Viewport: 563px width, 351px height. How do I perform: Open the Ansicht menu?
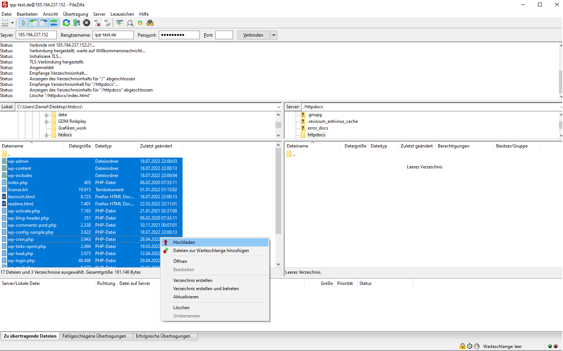point(50,14)
